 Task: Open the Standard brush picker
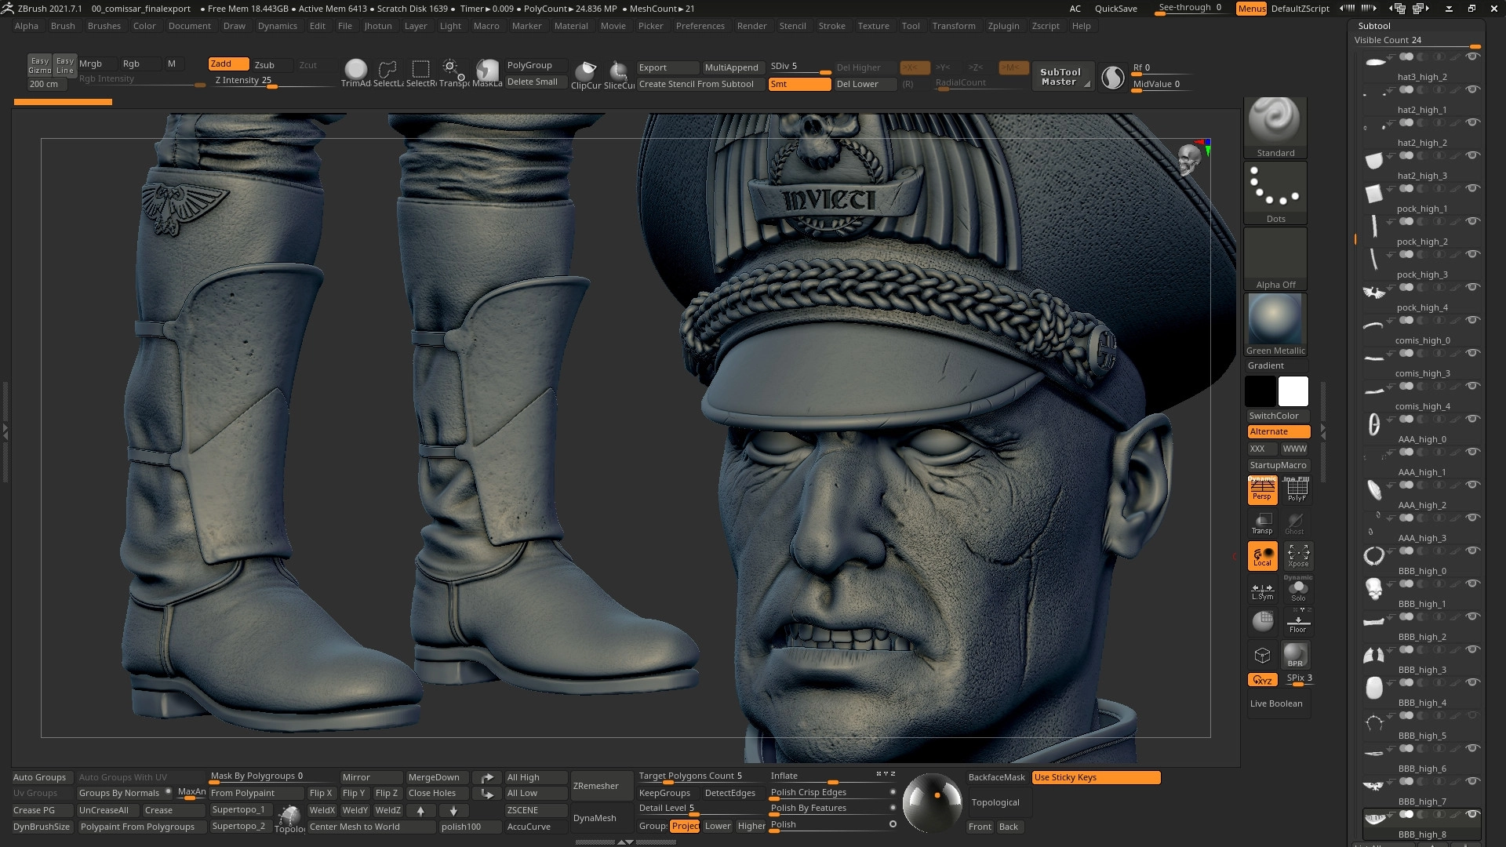[1275, 125]
